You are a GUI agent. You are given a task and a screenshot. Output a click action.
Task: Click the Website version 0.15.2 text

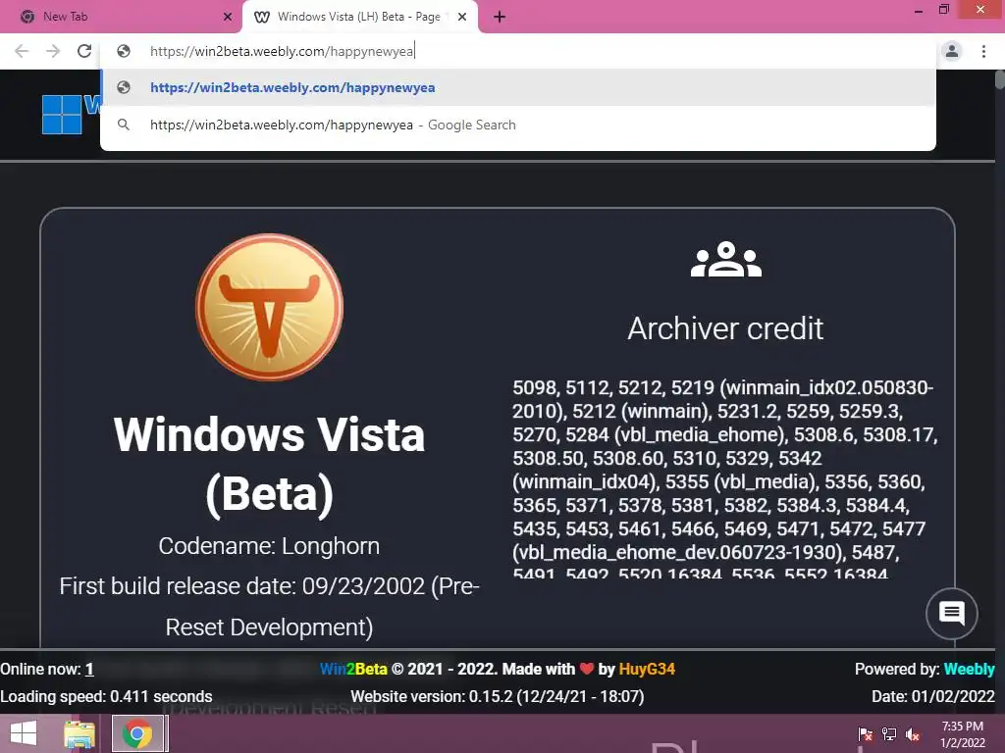tap(498, 697)
